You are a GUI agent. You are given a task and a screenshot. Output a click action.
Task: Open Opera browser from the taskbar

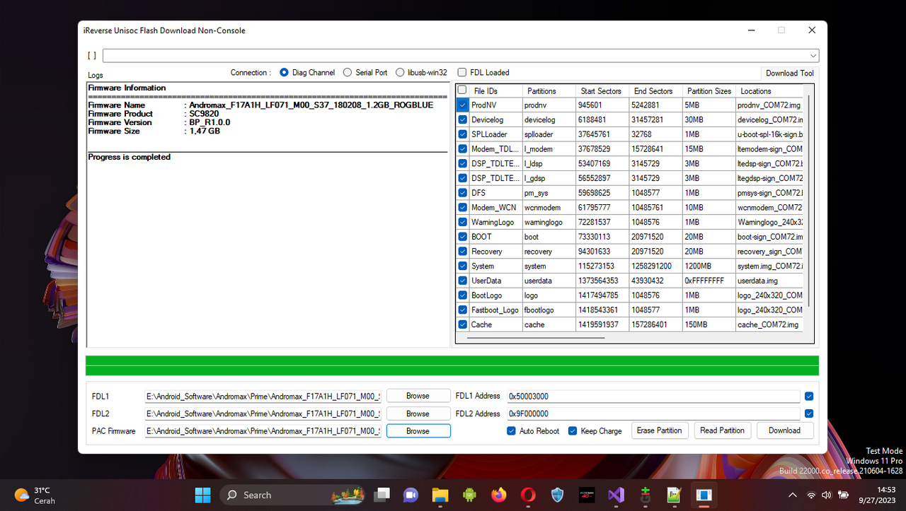tap(527, 495)
